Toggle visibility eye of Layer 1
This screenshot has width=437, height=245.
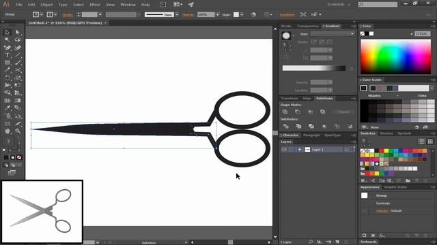(284, 150)
